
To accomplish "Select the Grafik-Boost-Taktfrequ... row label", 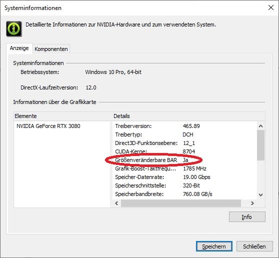I will (x=145, y=168).
